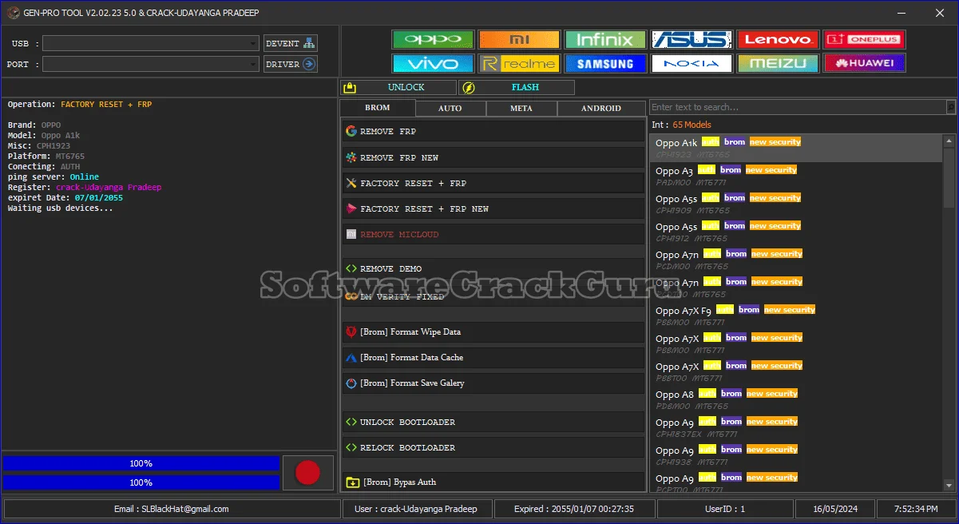Select the realme brand logo
The height and width of the screenshot is (524, 959).
[519, 63]
